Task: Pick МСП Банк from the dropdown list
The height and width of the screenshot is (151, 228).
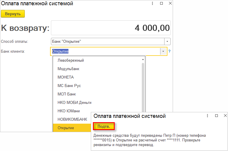Action: (97, 94)
